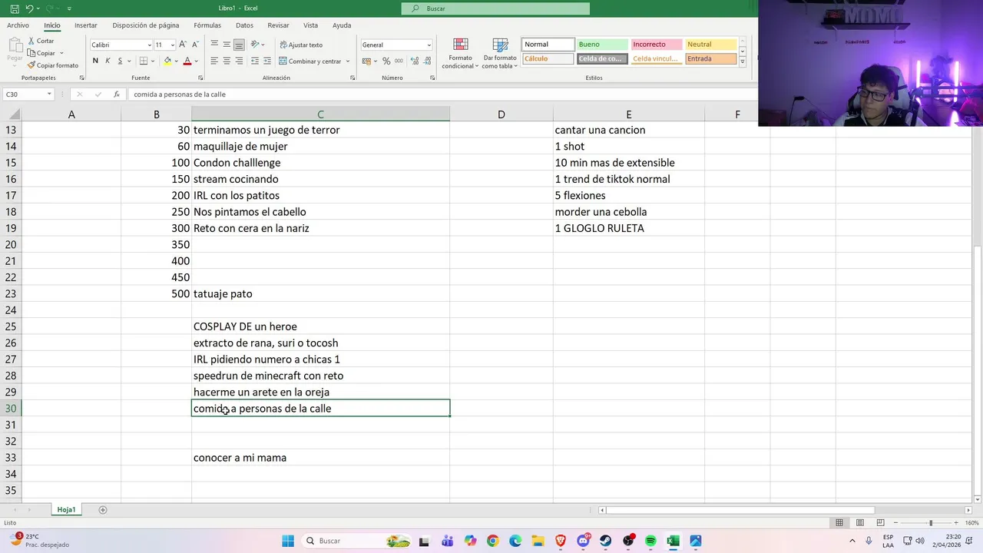The height and width of the screenshot is (553, 983).
Task: Undo the last action
Action: point(28,8)
